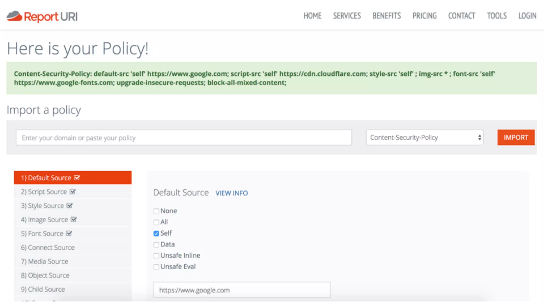Viewport: 544px width, 306px height.
Task: Enable Unsafe Inline checkbox
Action: pos(156,256)
